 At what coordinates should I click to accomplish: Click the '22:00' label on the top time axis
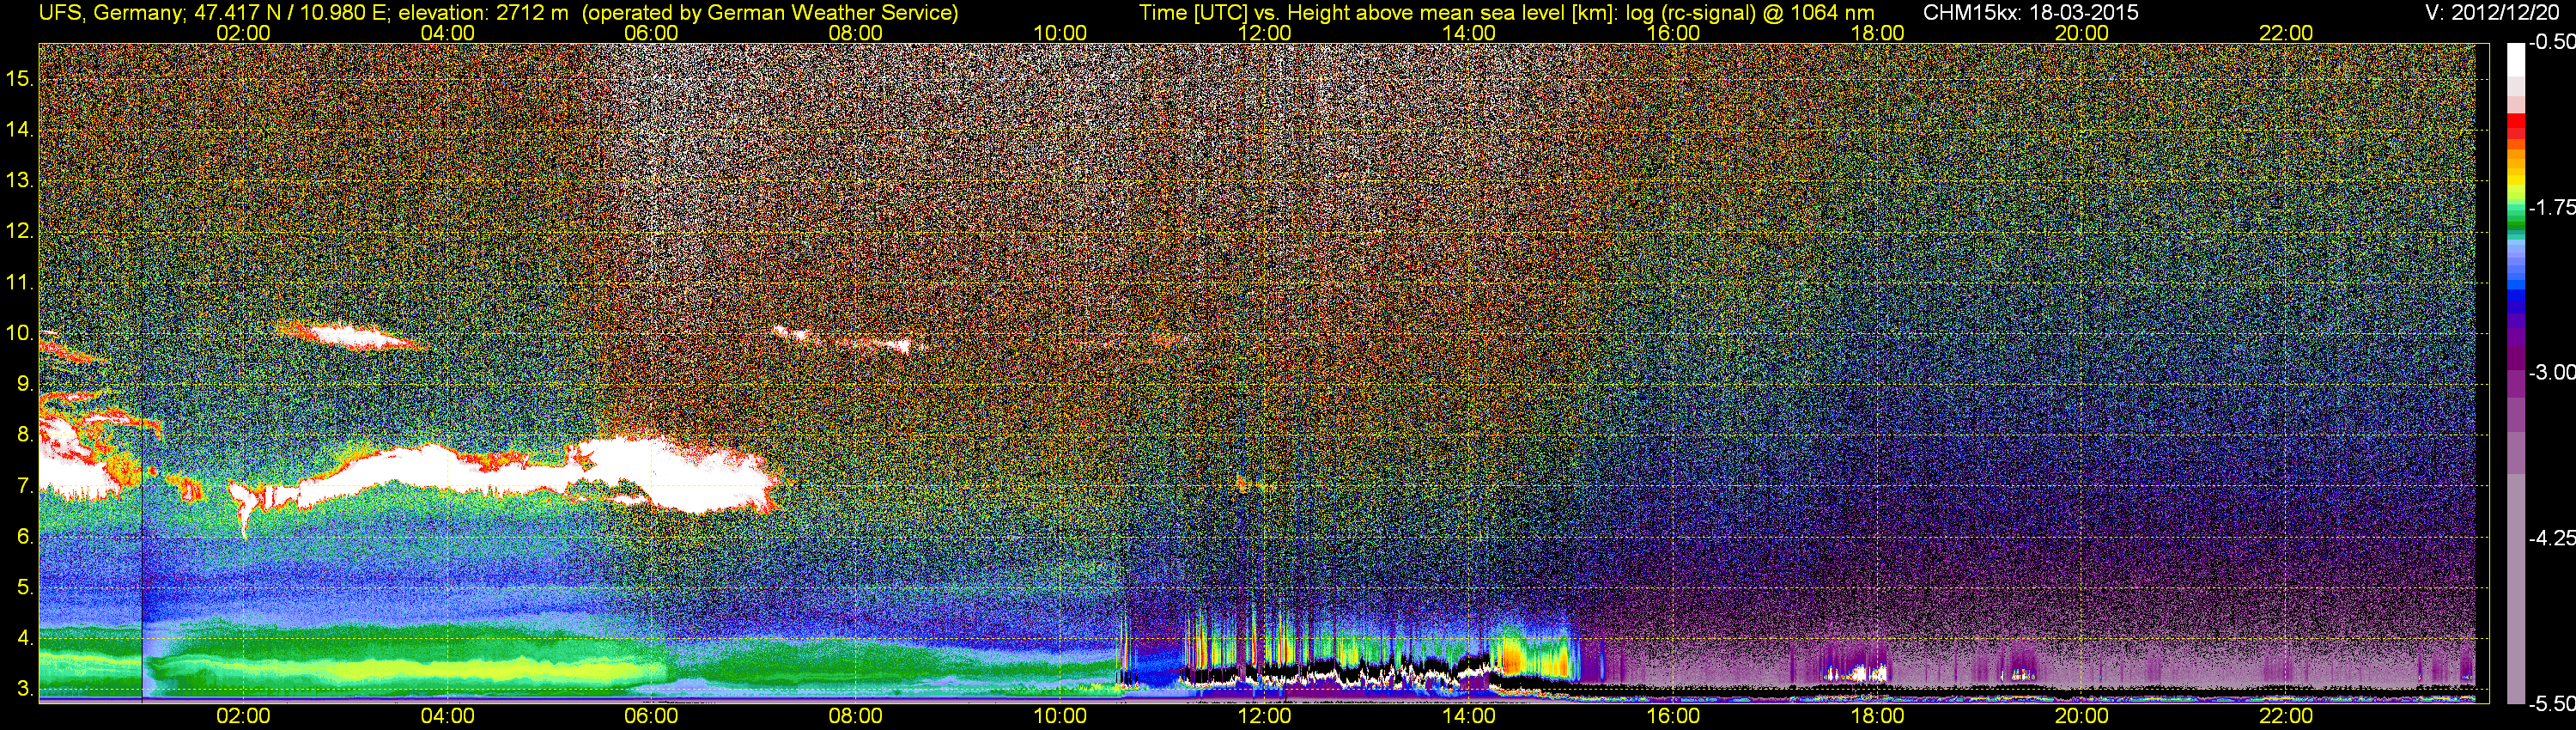pos(2286,33)
